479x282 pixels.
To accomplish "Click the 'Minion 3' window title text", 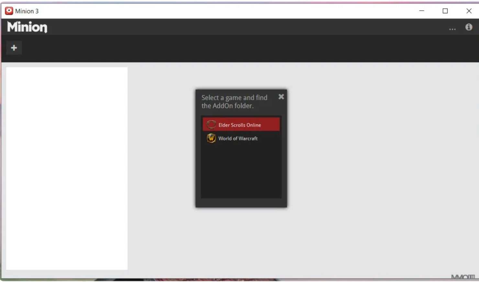I will pos(27,11).
